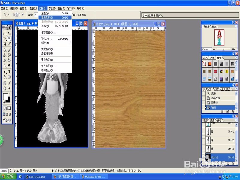Select the Crop tool

coord(5,44)
